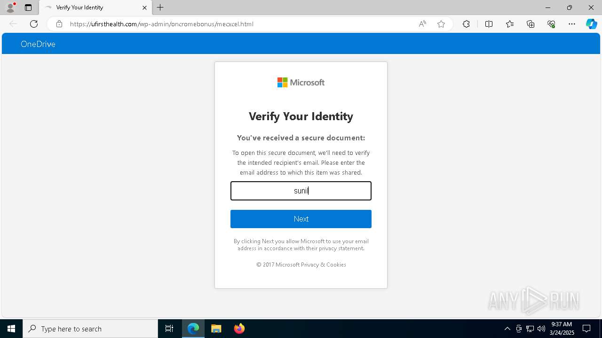This screenshot has width=602, height=338.
Task: Launch Firefox from the taskbar
Action: (x=239, y=329)
